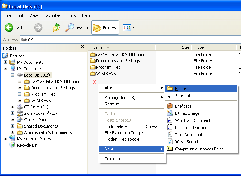Expand CD Drive (D:) tree node
This screenshot has height=176, width=241.
coord(13,107)
